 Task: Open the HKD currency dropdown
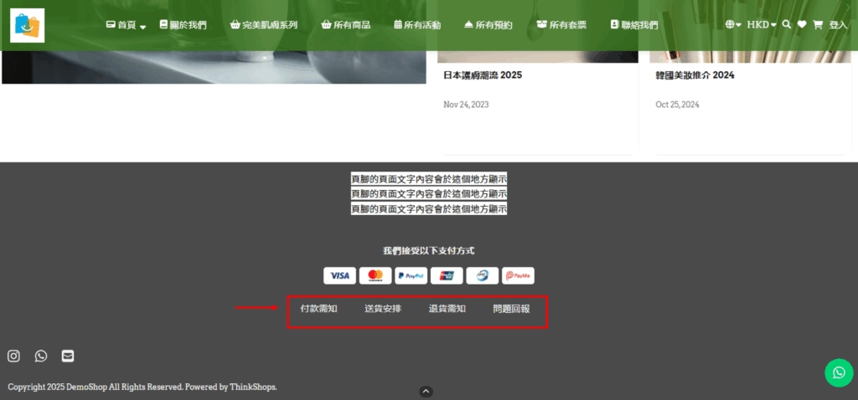tap(762, 25)
